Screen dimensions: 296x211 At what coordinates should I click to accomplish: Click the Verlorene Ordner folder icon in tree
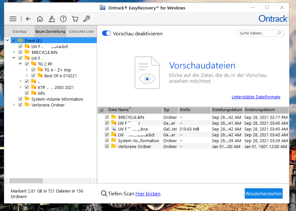[27, 105]
